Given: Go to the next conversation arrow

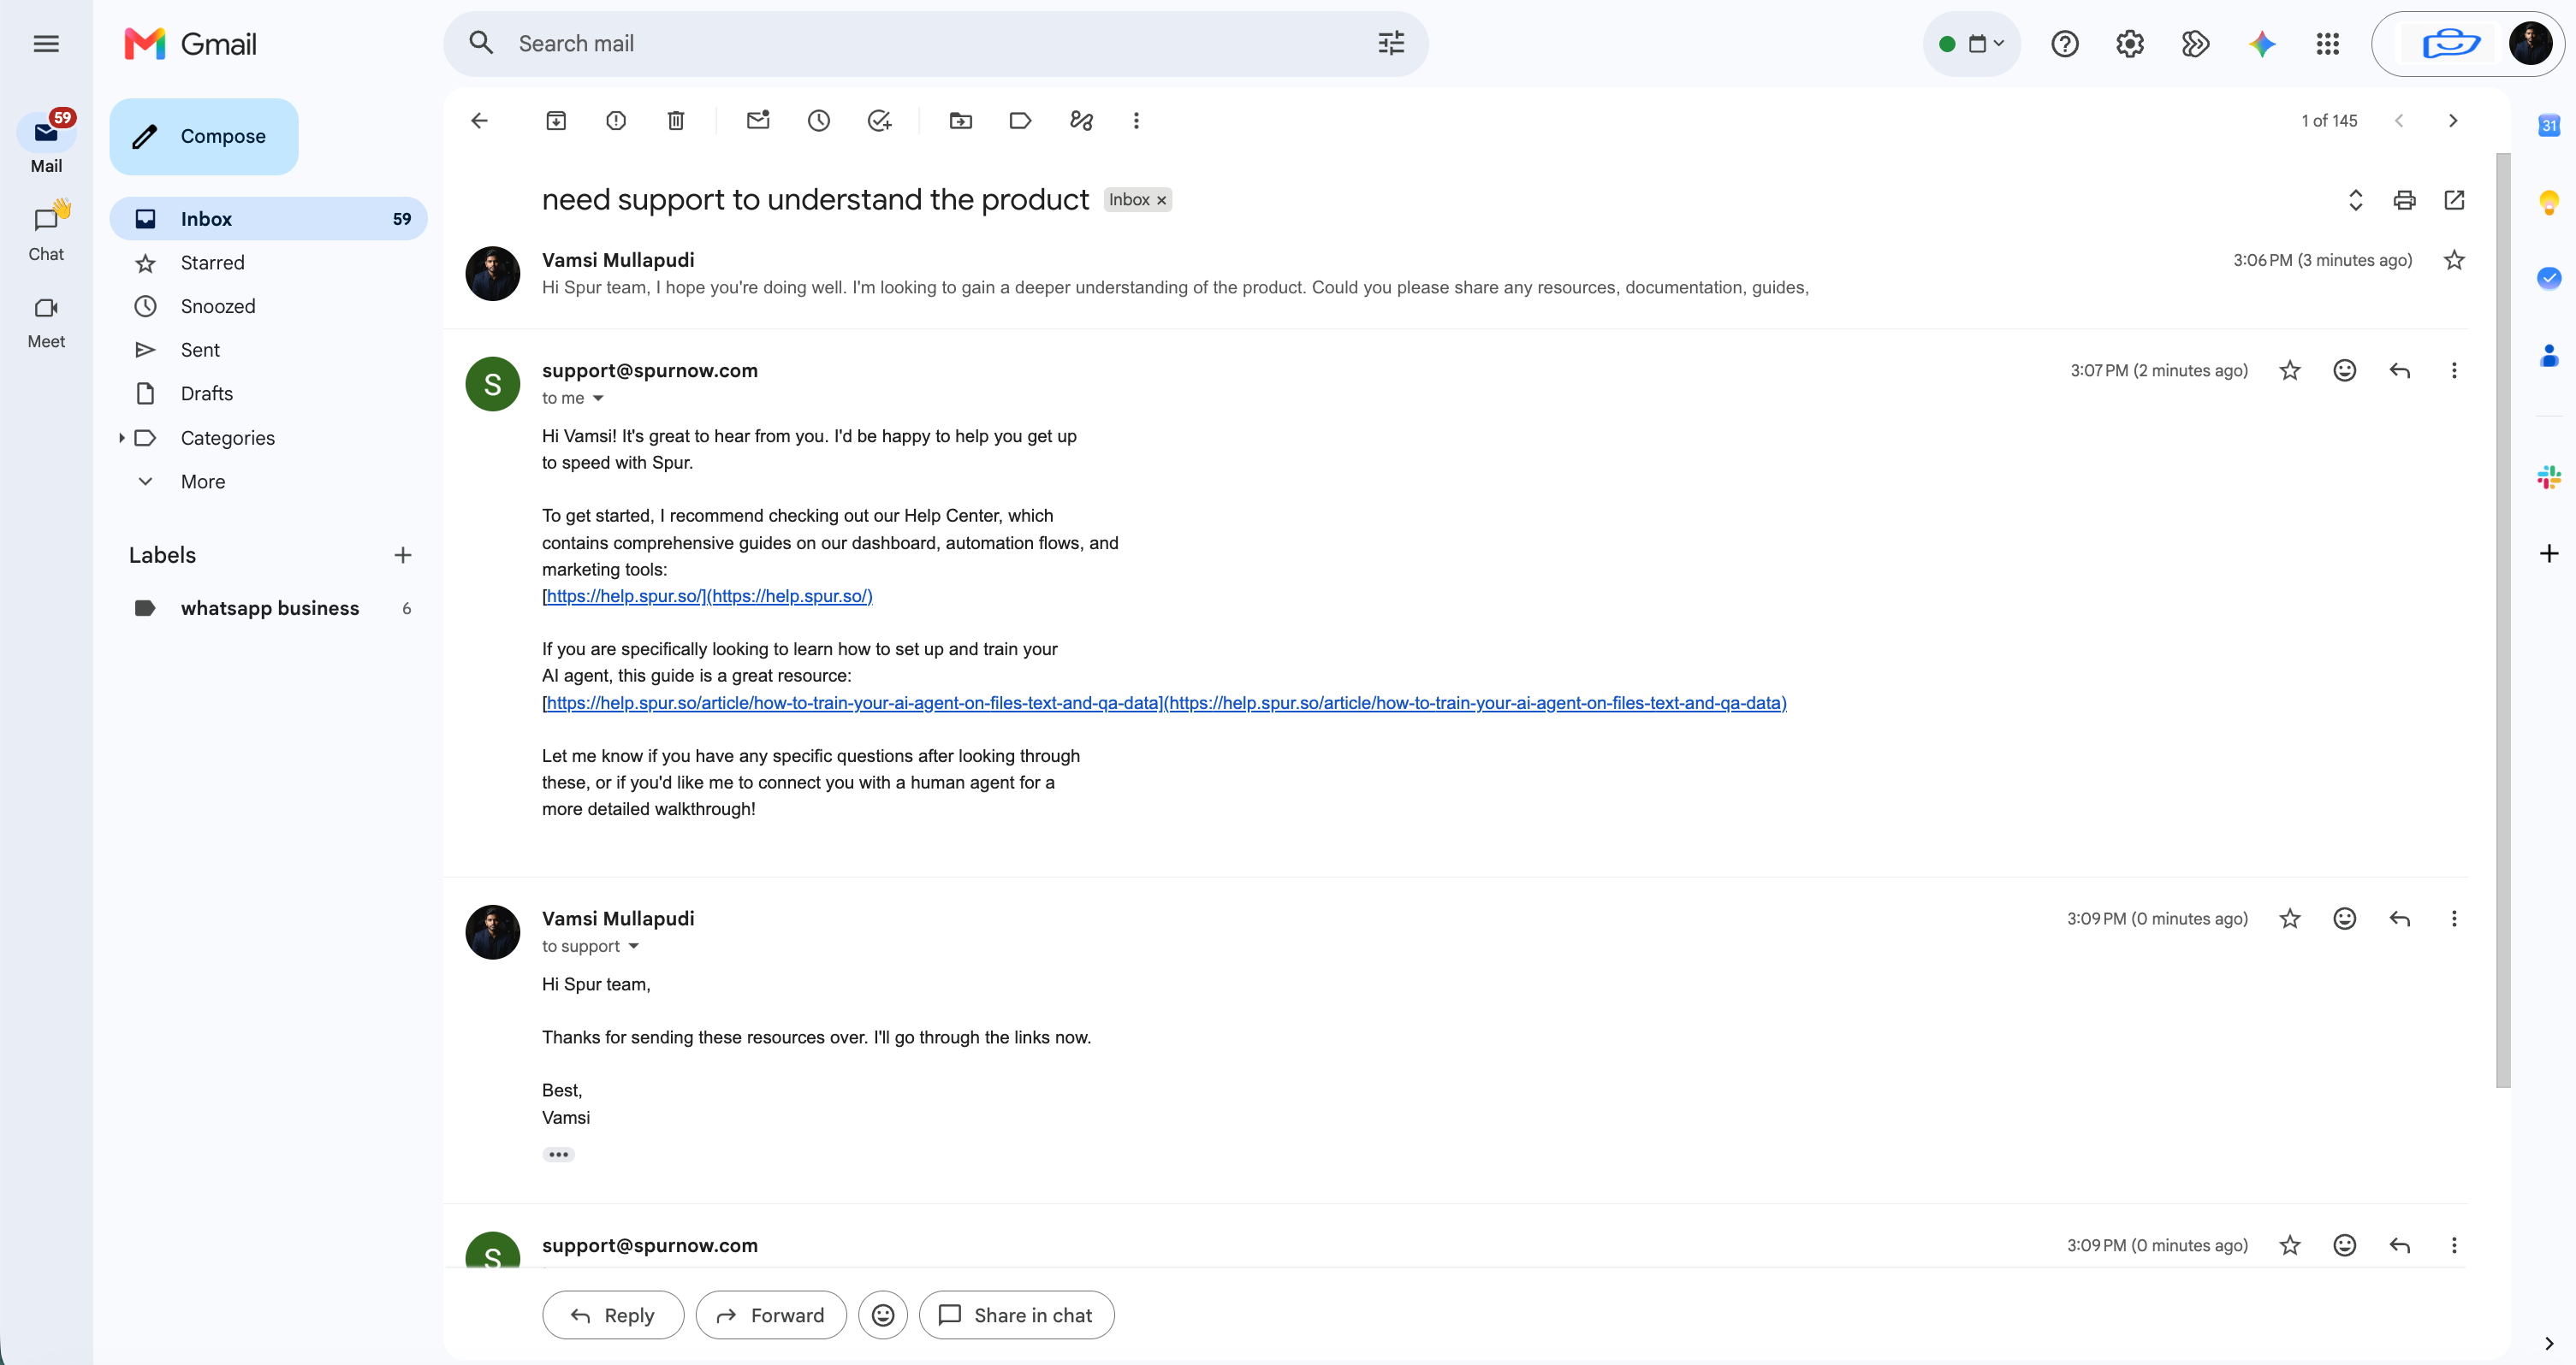Looking at the screenshot, I should coord(2453,121).
